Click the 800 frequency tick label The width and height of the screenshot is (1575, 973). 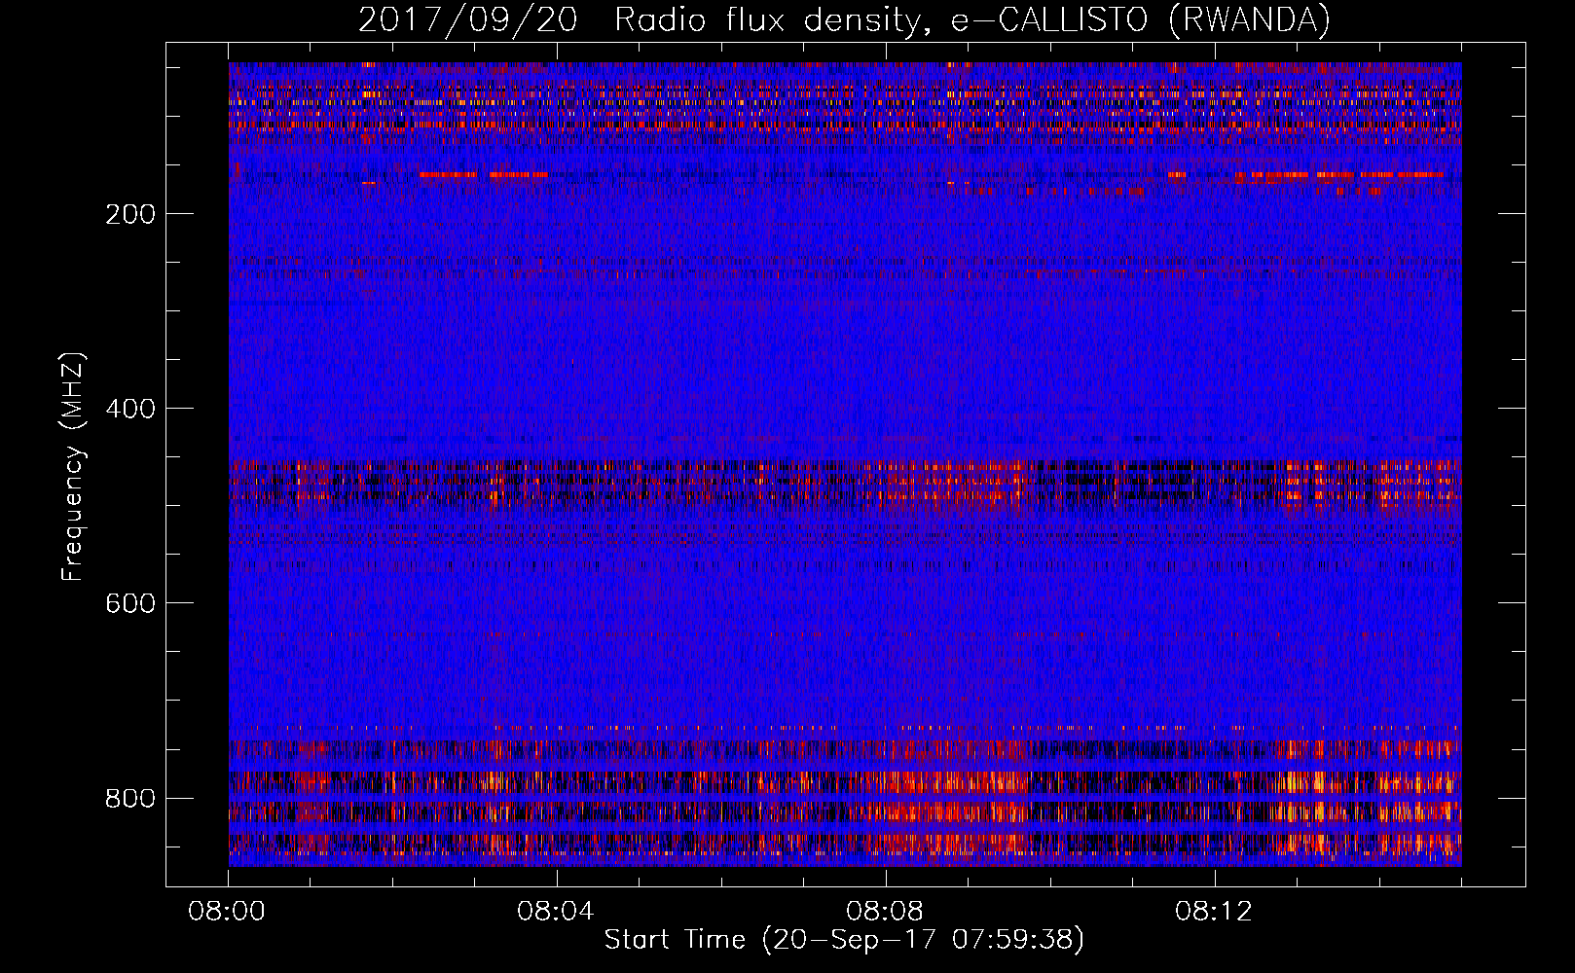pyautogui.click(x=129, y=798)
